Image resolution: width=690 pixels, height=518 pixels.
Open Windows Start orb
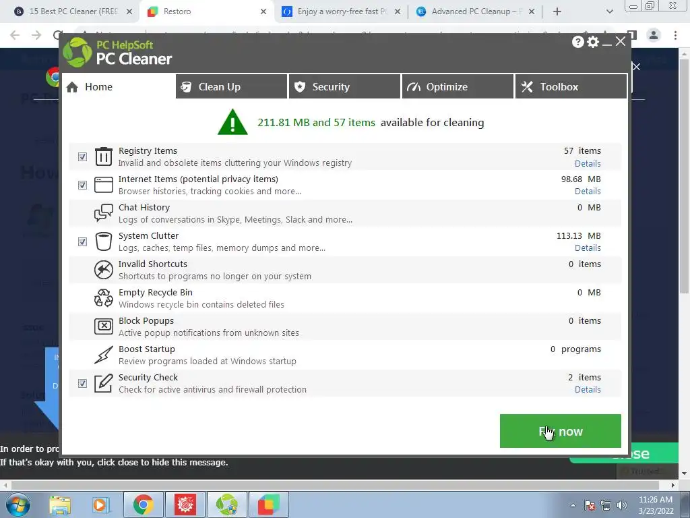pyautogui.click(x=18, y=505)
